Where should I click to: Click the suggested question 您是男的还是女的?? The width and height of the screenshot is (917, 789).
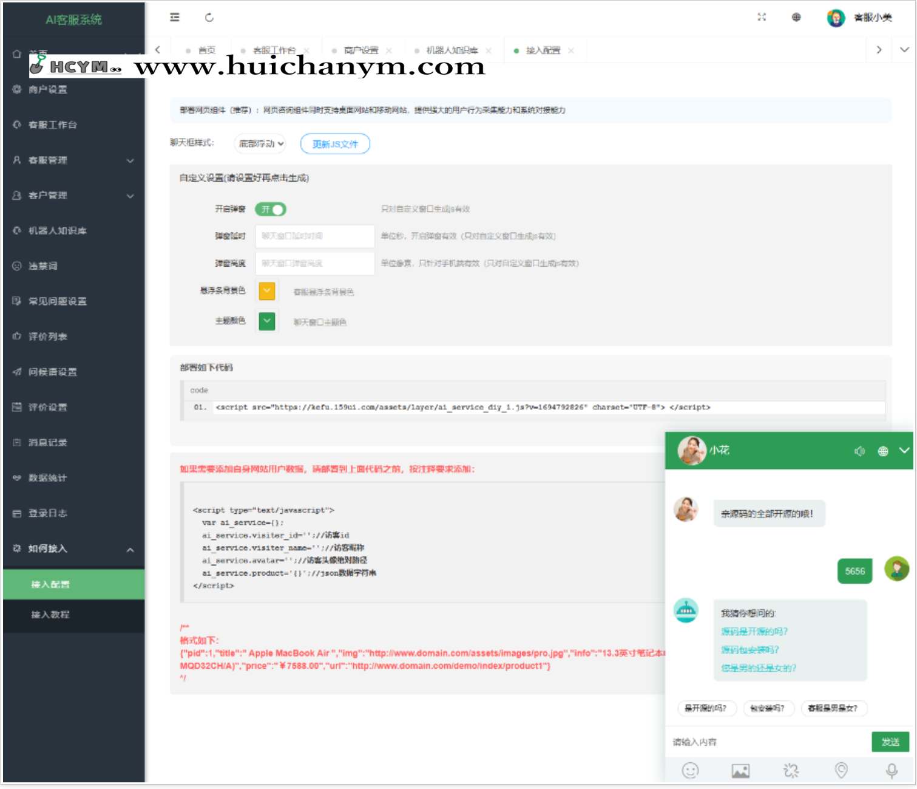(759, 668)
